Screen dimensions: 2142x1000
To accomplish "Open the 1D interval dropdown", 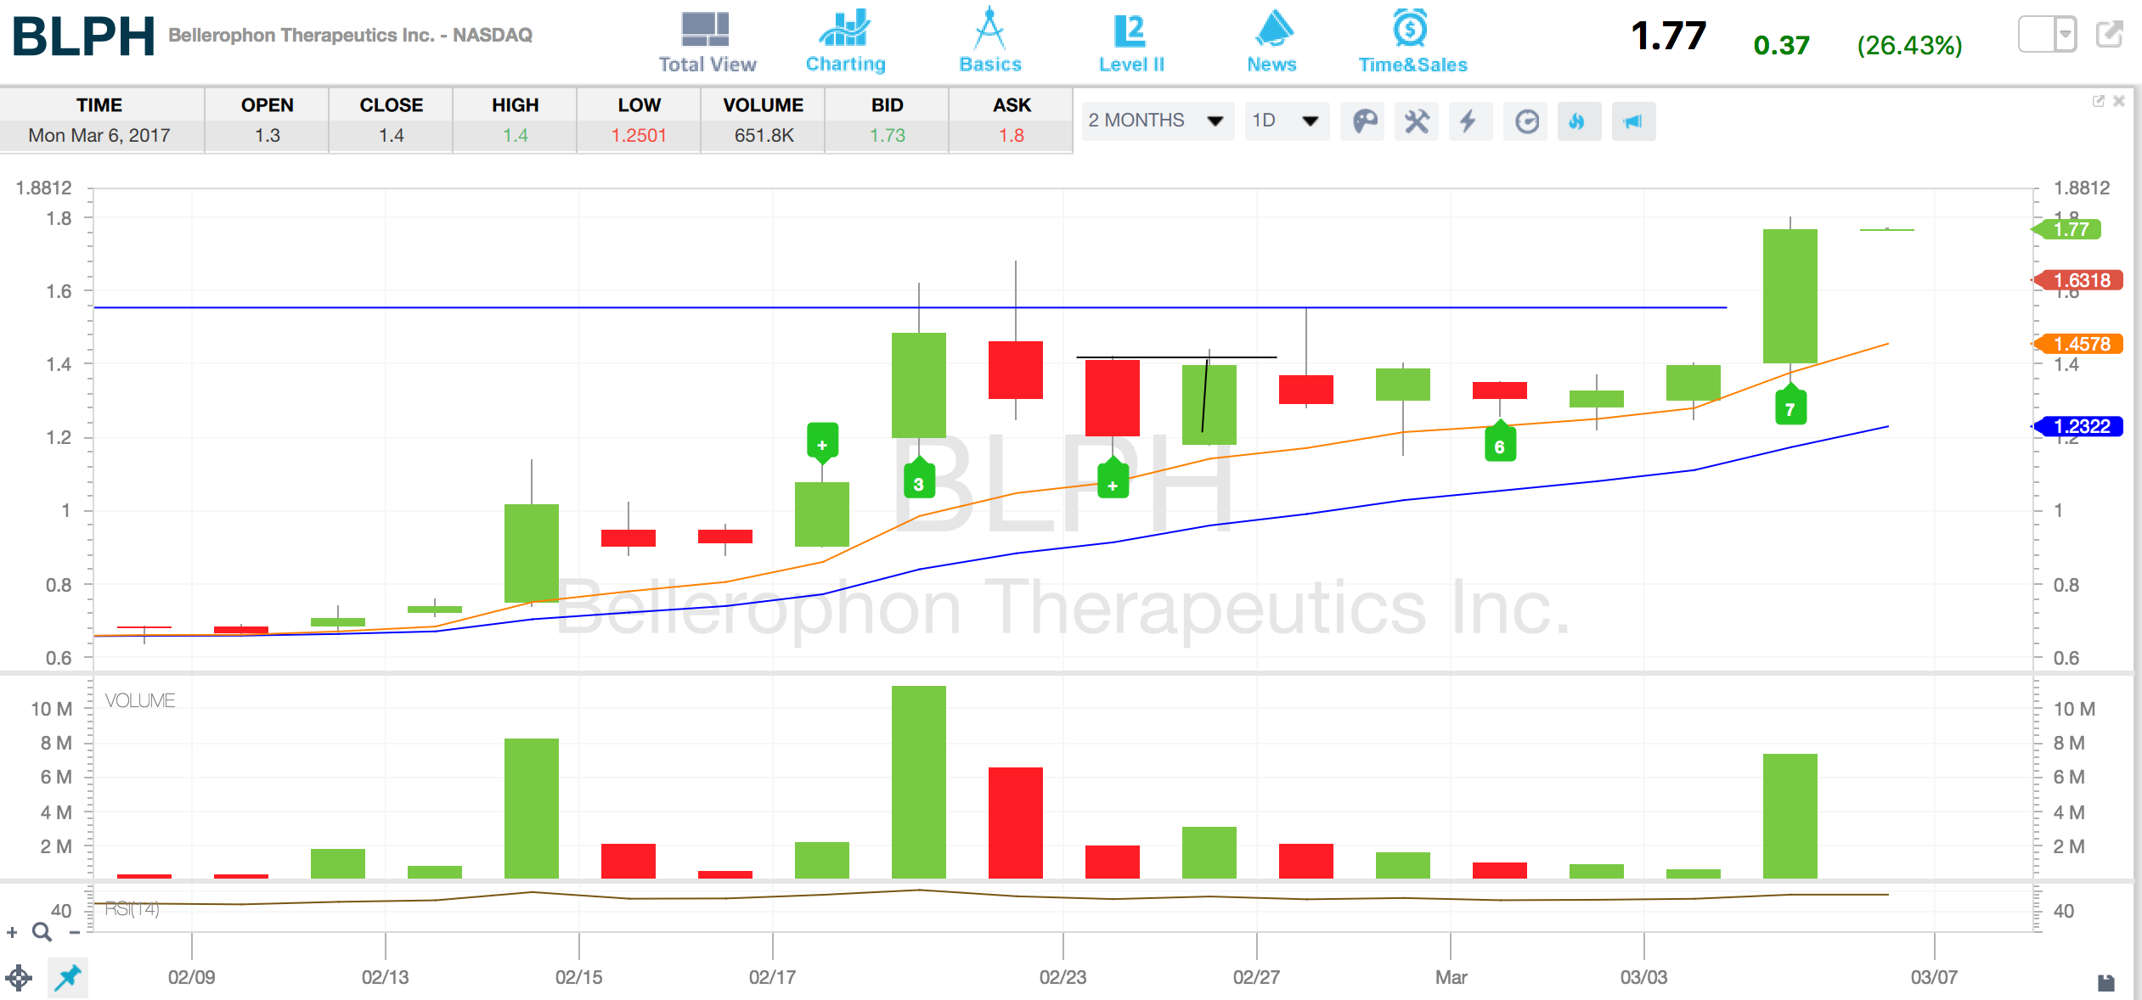I will pos(1285,121).
